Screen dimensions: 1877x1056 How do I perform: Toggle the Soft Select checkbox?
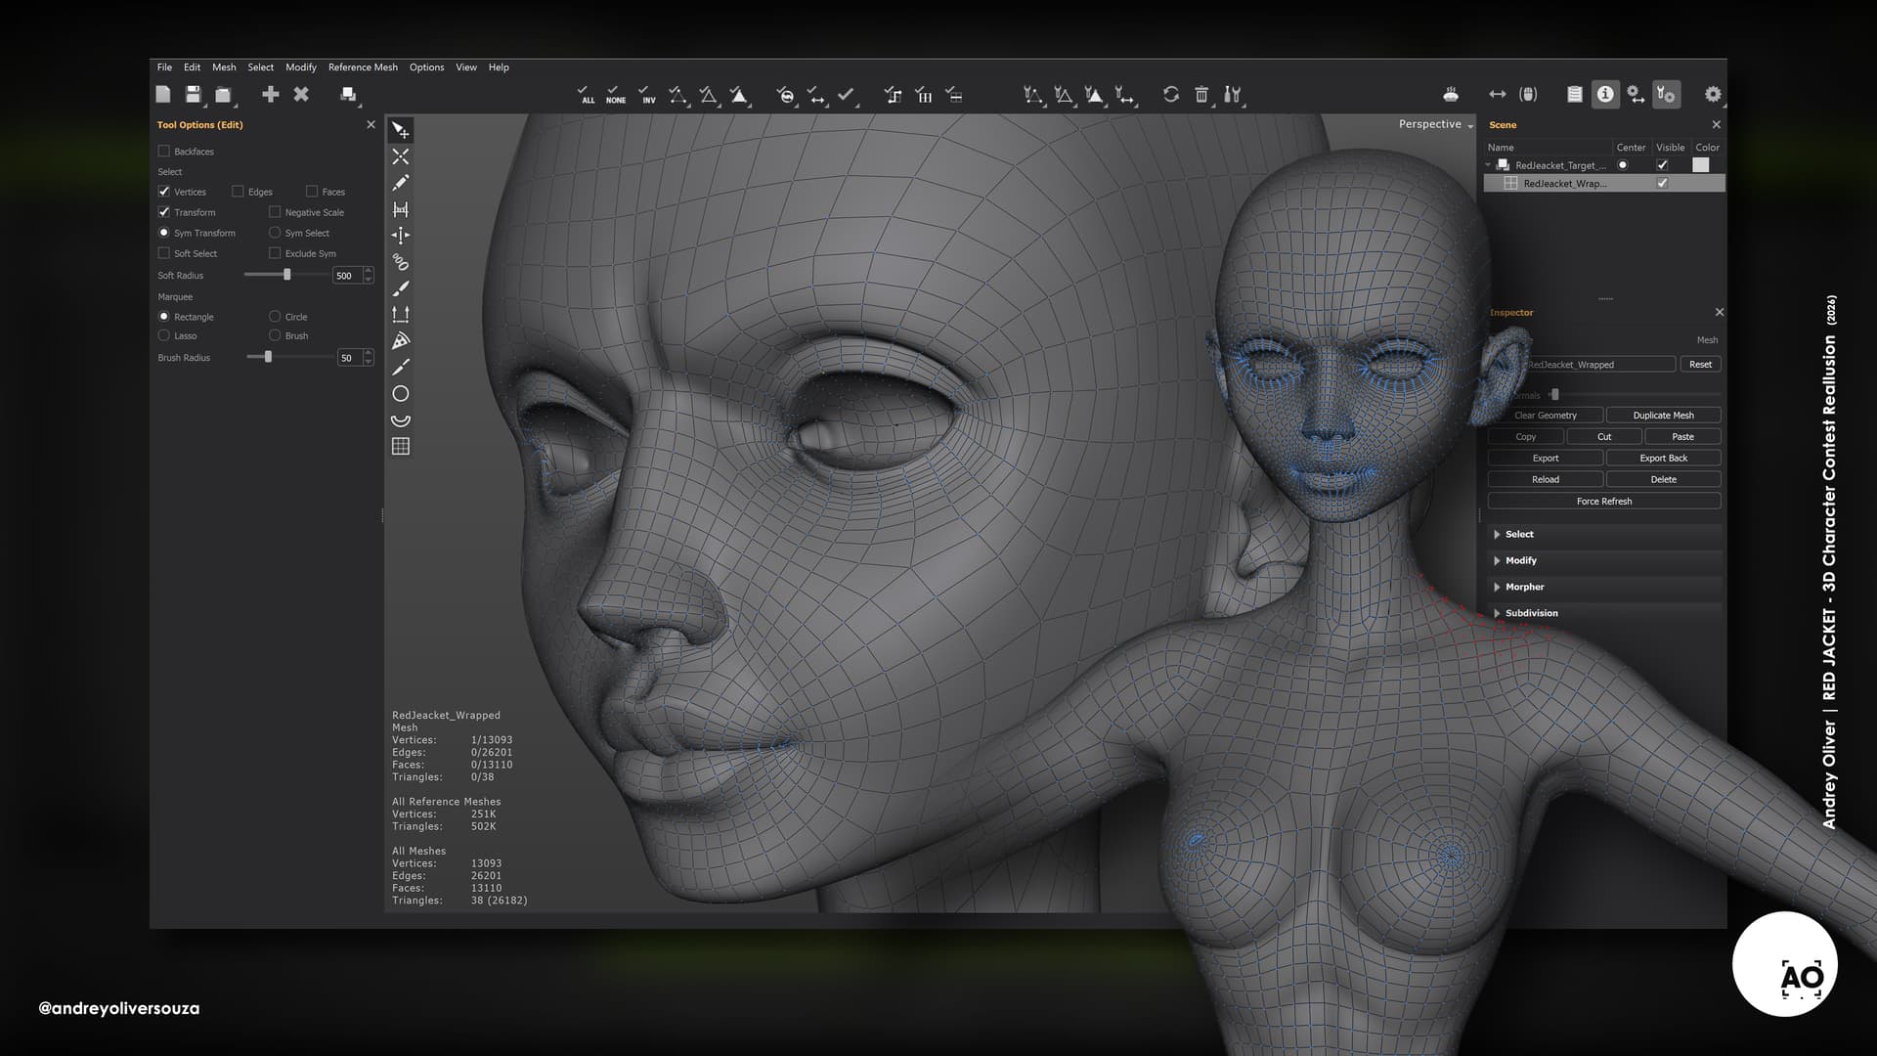click(164, 253)
